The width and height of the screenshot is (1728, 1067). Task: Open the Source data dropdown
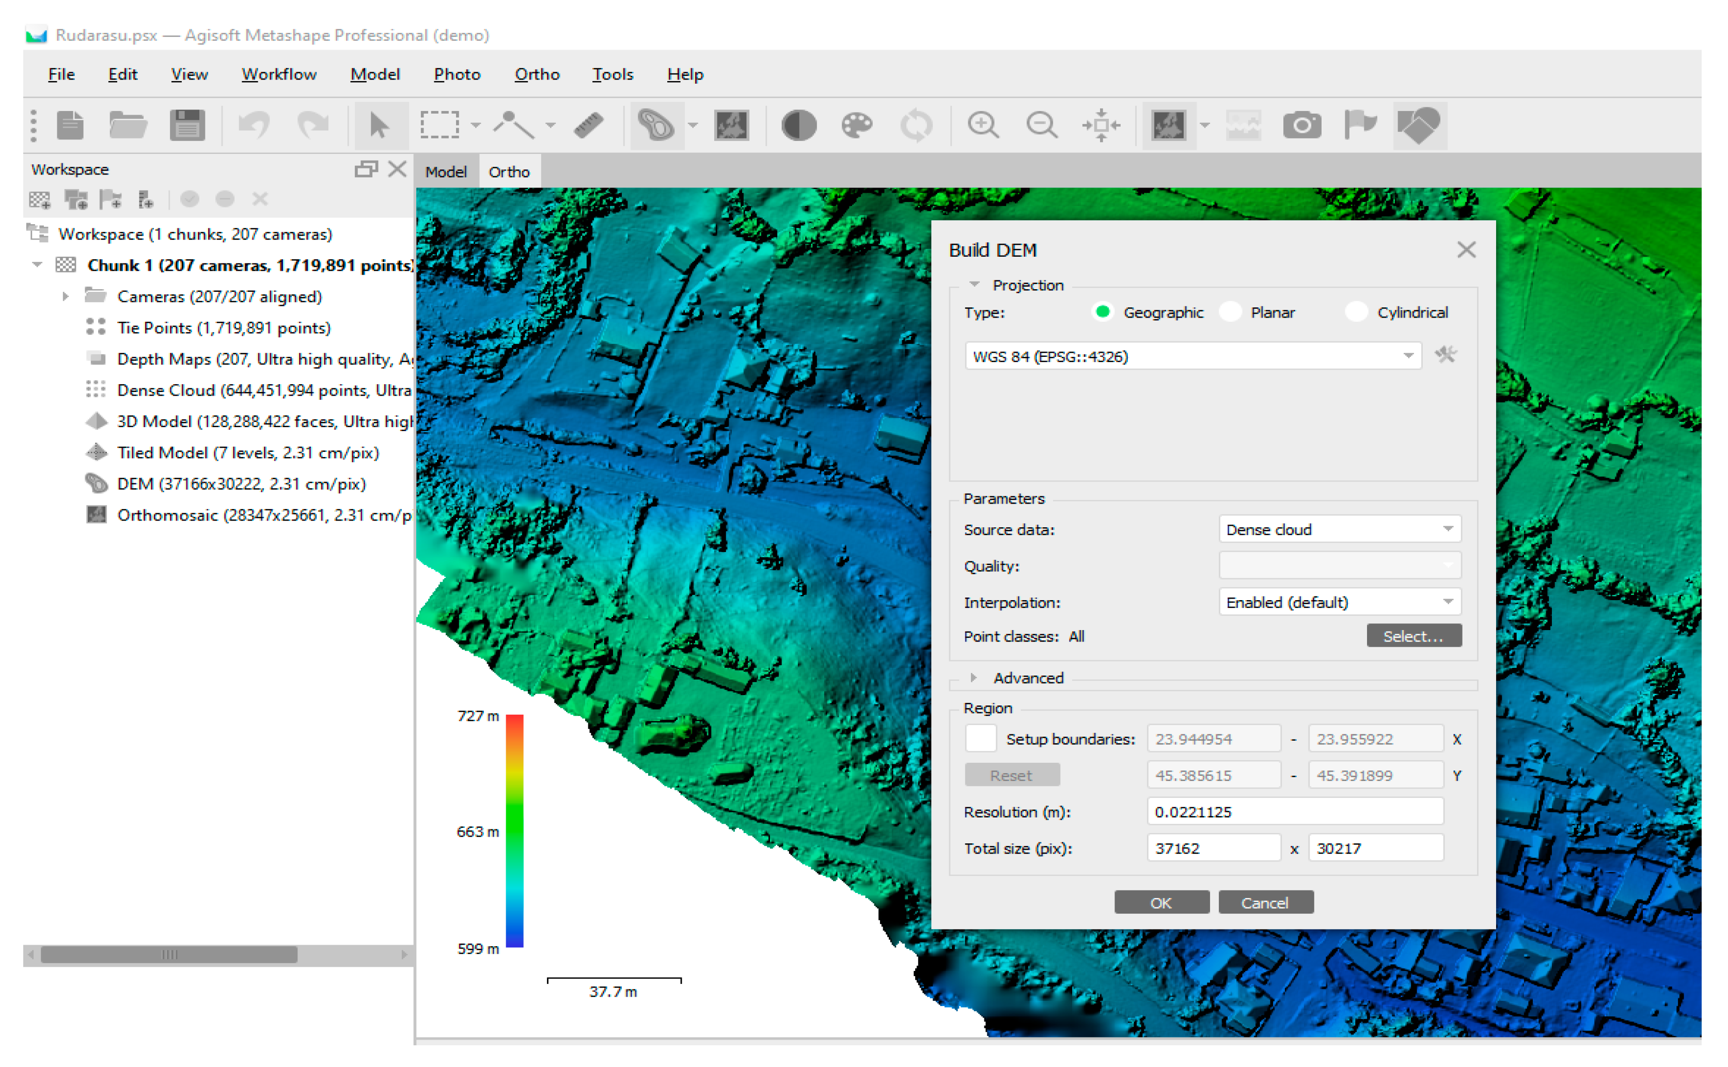click(x=1339, y=529)
